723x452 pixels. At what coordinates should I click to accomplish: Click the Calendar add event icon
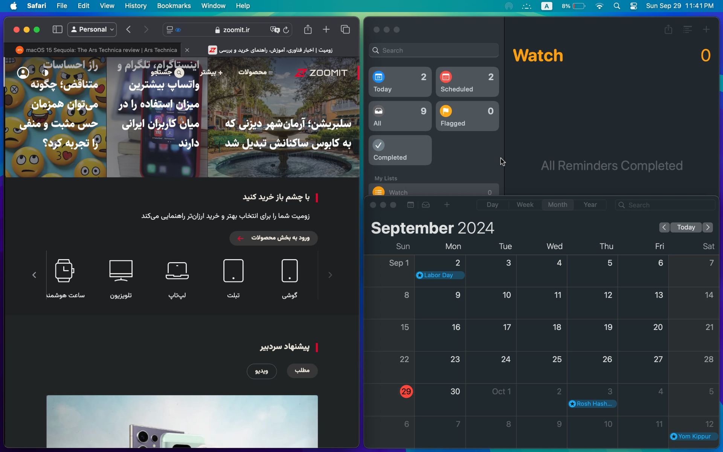(447, 205)
